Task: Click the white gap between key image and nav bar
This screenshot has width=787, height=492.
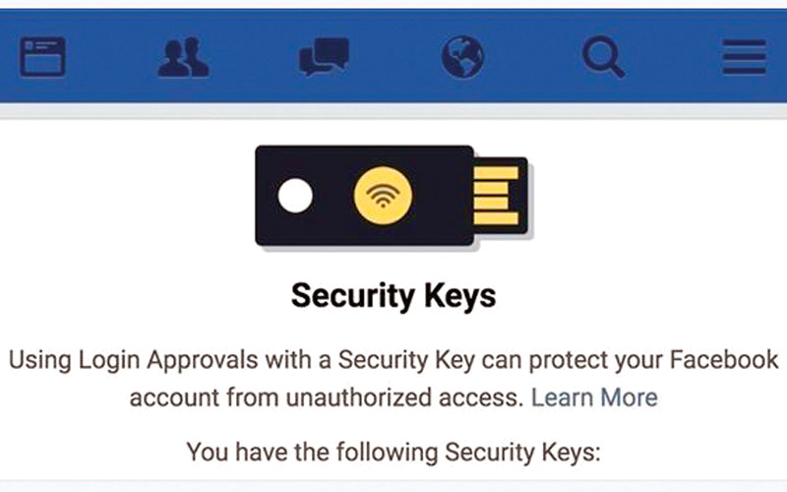Action: click(392, 130)
